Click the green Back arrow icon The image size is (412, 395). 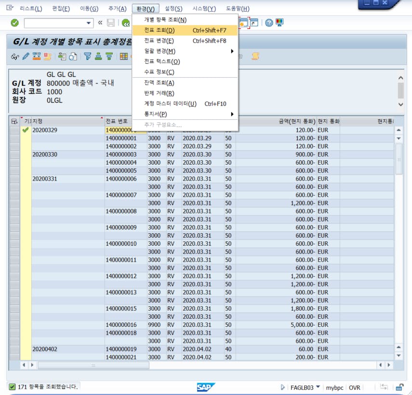coord(126,23)
